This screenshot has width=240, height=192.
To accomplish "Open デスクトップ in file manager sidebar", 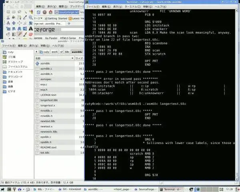I will [13, 62].
